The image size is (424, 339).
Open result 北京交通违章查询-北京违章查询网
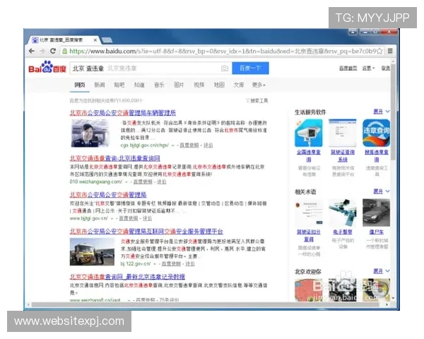tap(115, 158)
